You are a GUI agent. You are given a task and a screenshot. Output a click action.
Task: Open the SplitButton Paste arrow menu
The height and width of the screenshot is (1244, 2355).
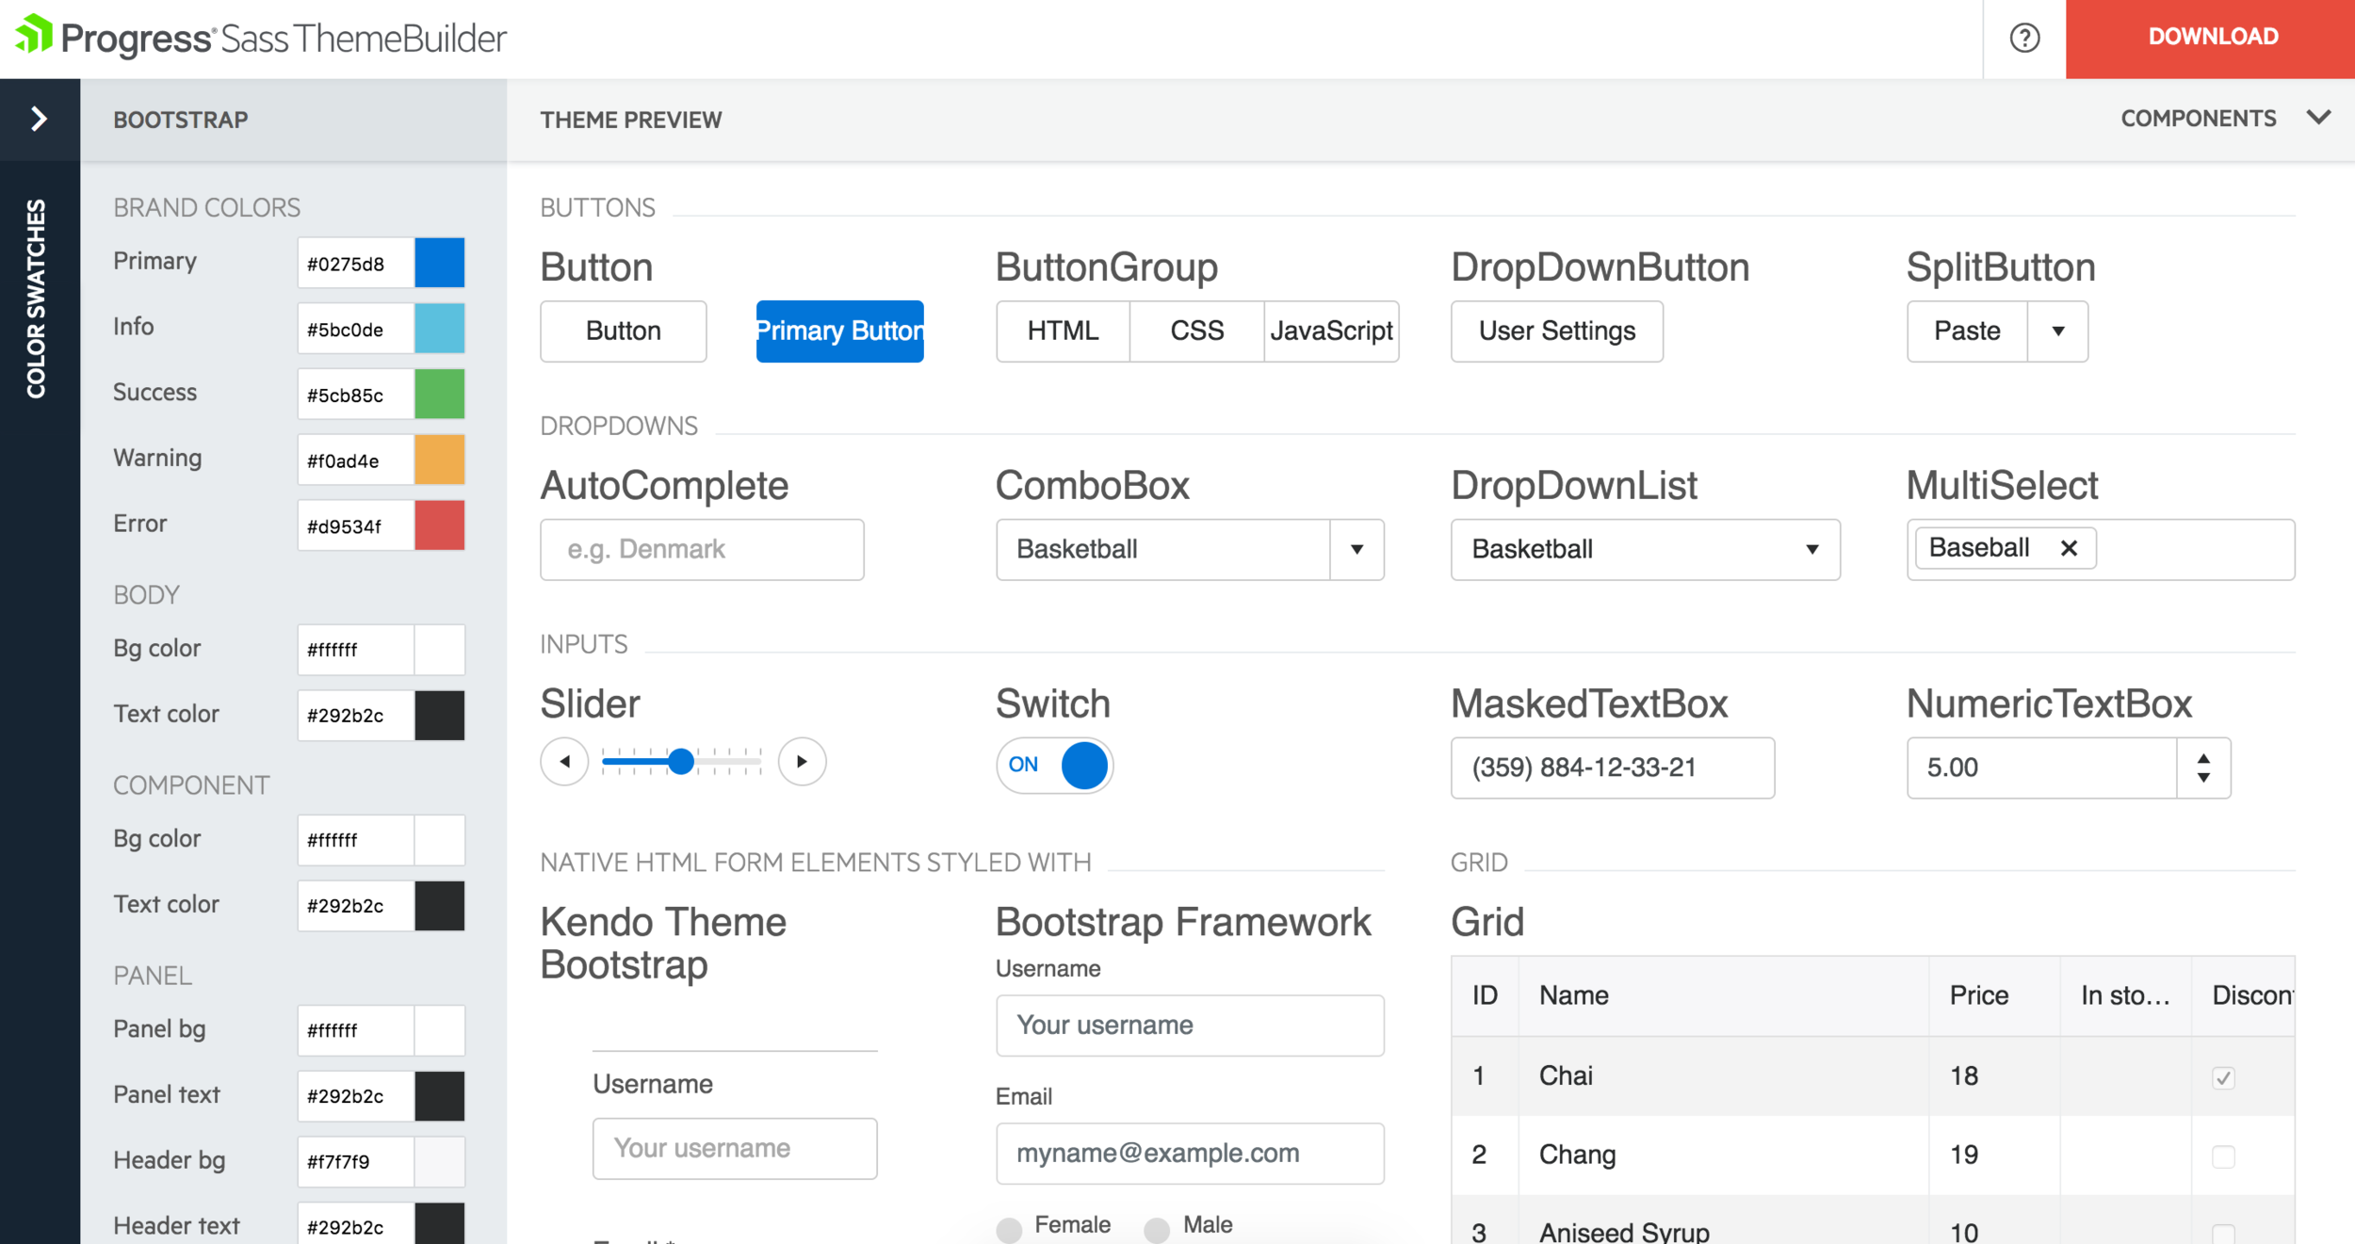point(2058,331)
